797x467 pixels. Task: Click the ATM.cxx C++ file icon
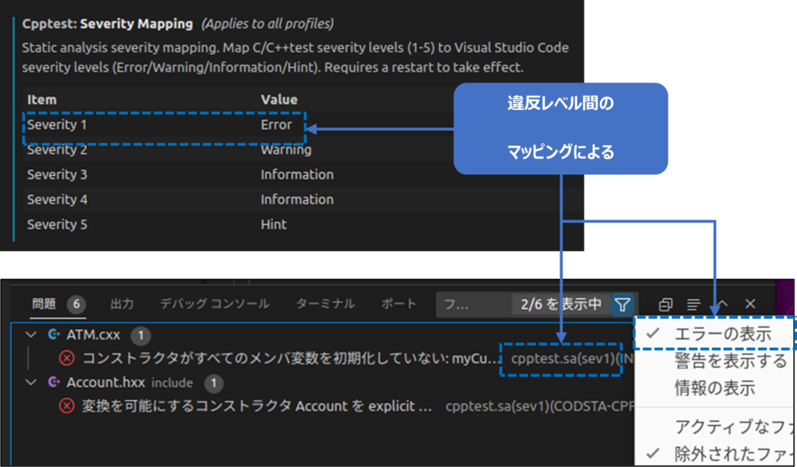(x=54, y=335)
